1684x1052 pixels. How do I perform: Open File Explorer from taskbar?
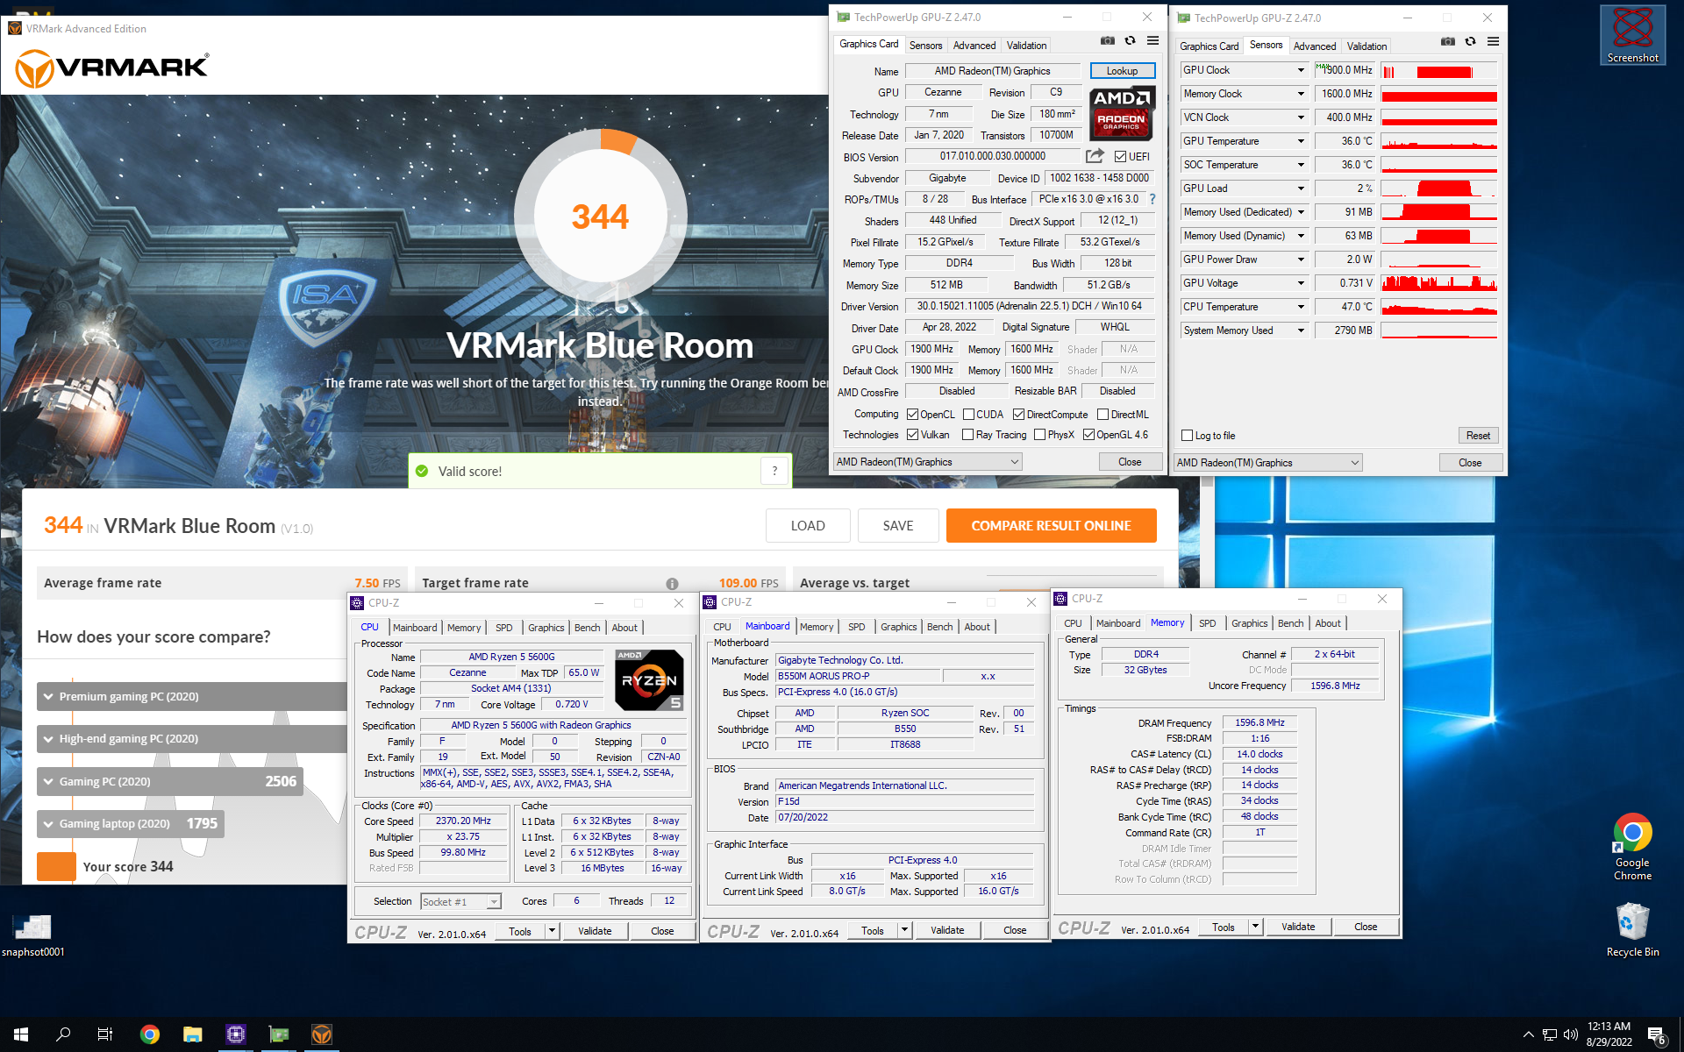(193, 1034)
